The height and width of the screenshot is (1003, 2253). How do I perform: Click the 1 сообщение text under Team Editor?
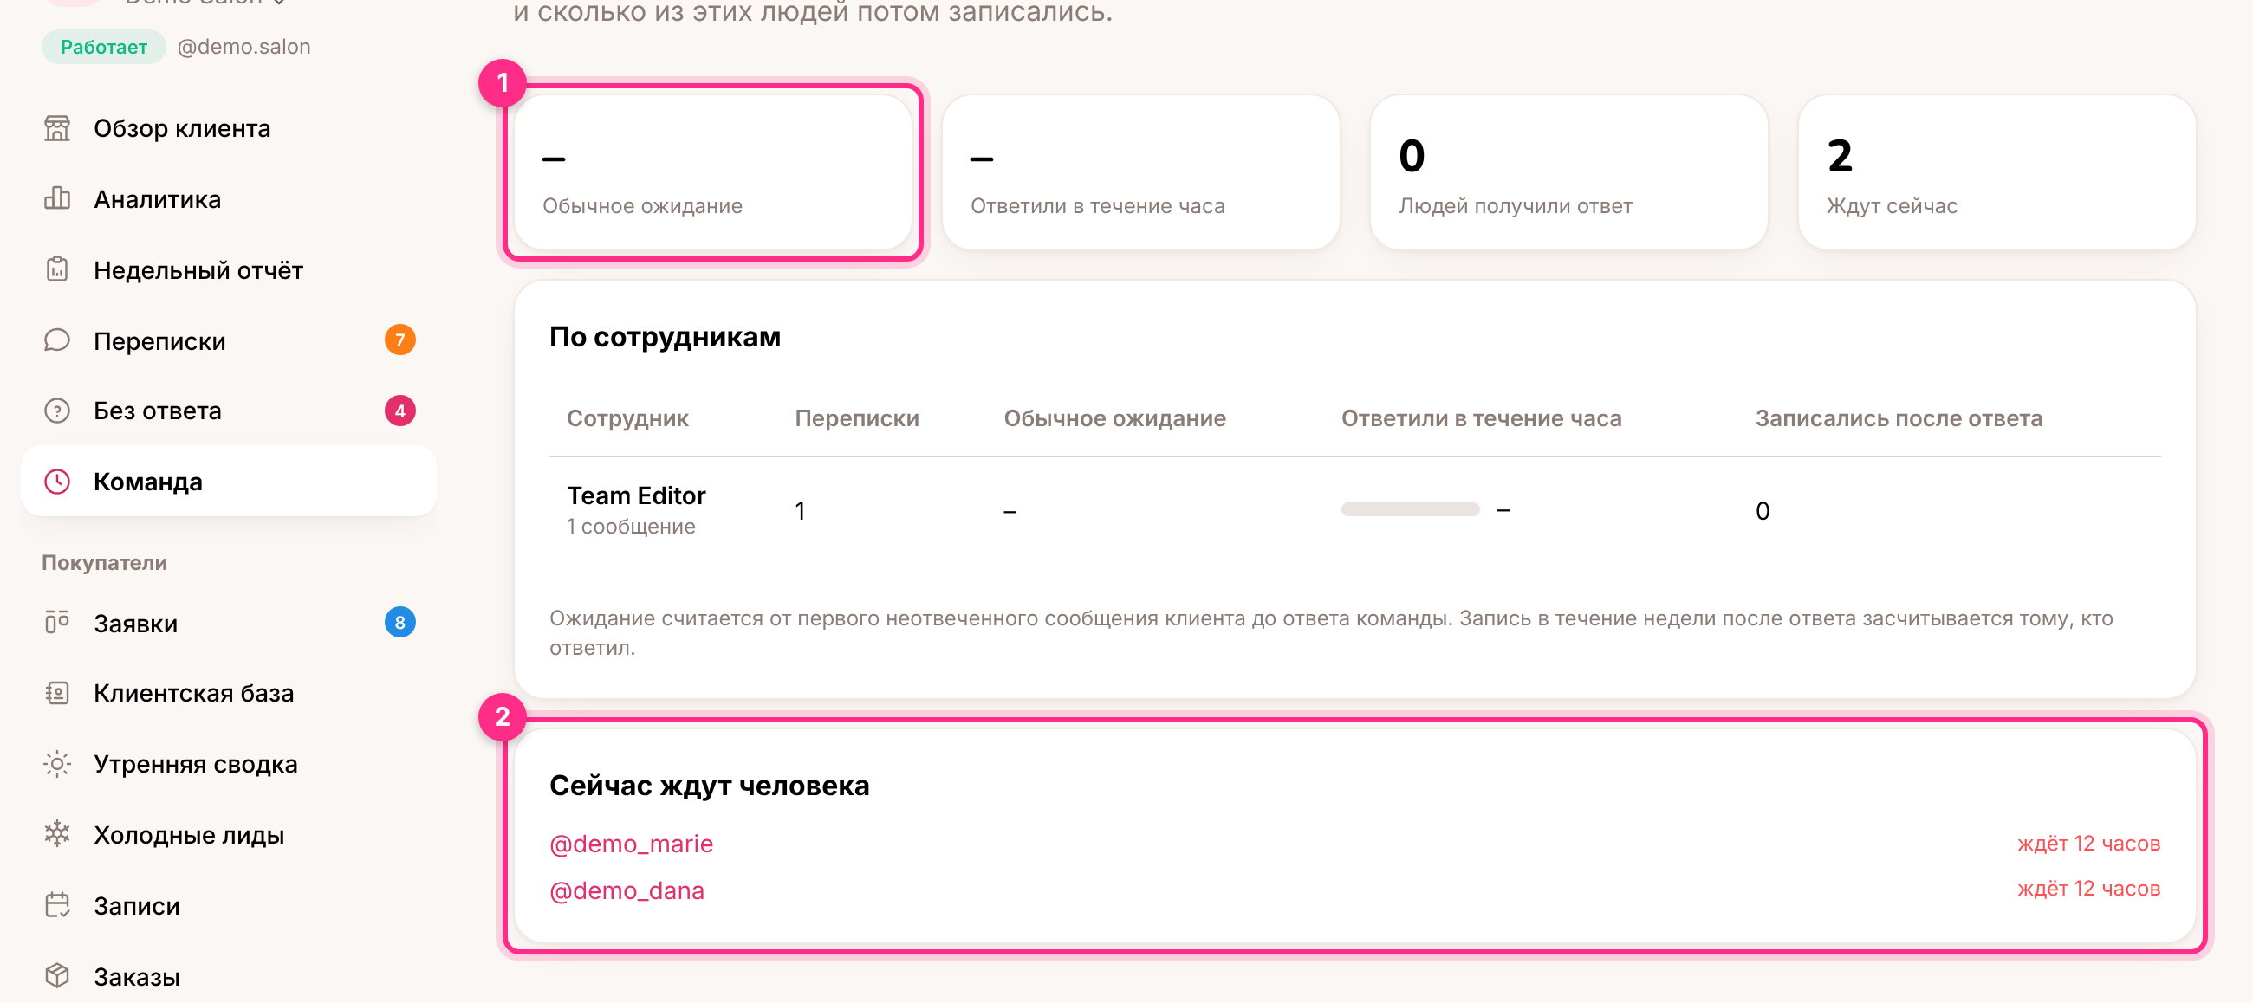(631, 527)
